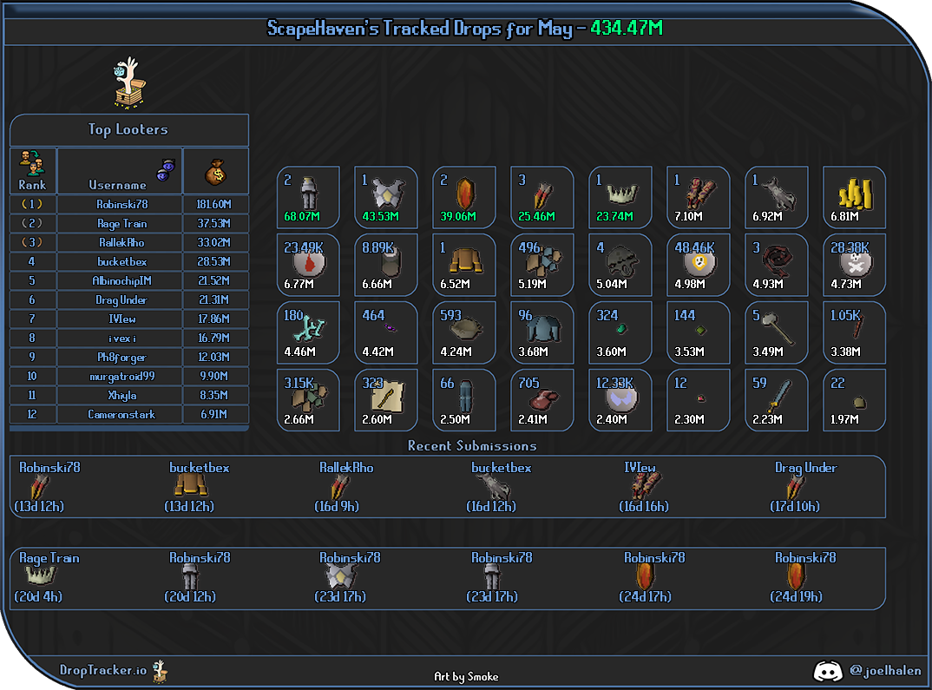
Task: Select AlbinochipIM in the Top Looters table
Action: click(x=121, y=280)
